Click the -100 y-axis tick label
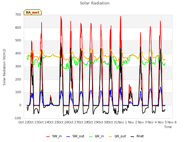190x142 pixels. (x=18, y=118)
